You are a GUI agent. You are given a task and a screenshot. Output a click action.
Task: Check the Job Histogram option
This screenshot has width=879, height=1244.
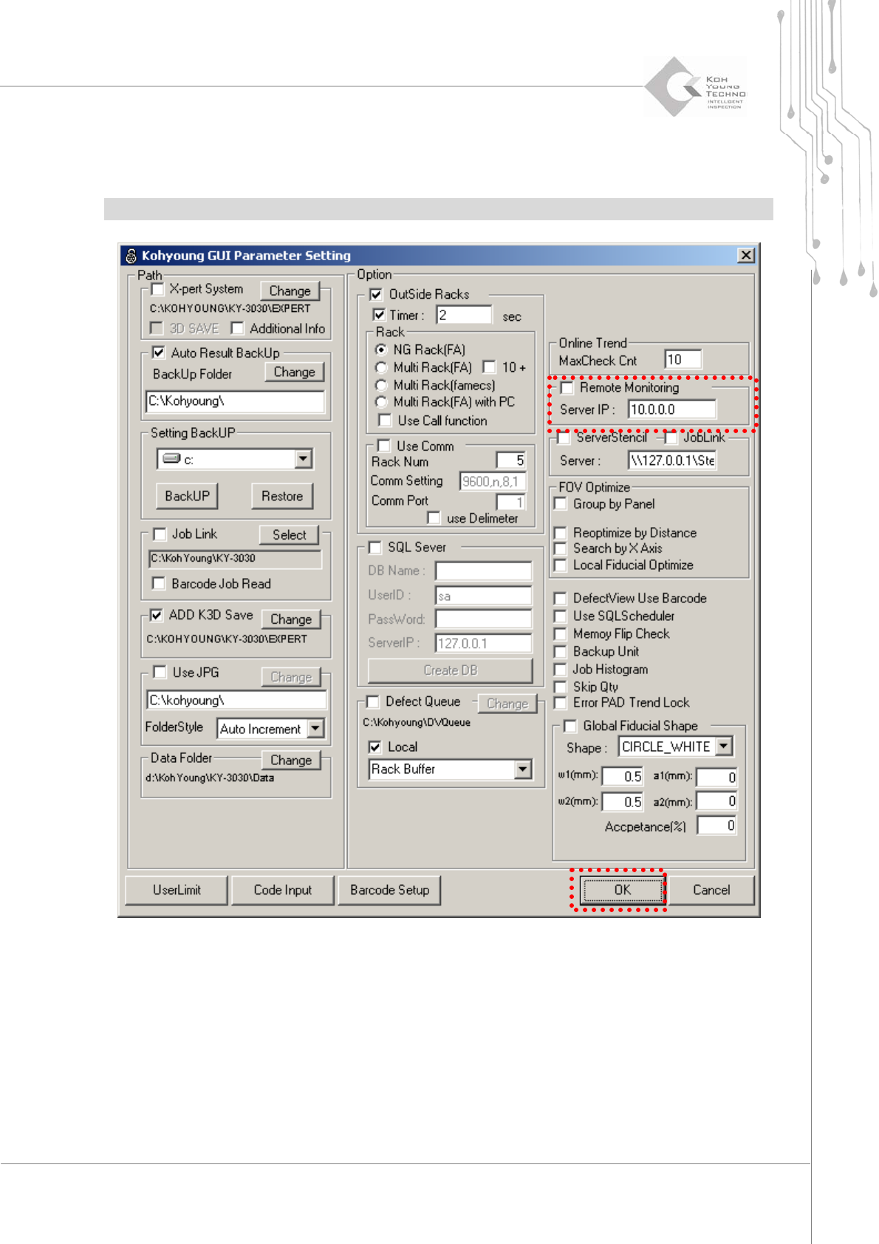561,669
